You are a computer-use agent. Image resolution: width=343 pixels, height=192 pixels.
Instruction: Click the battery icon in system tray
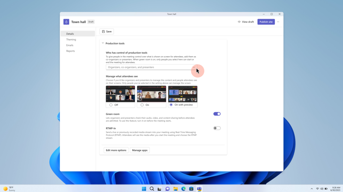tap(326, 189)
